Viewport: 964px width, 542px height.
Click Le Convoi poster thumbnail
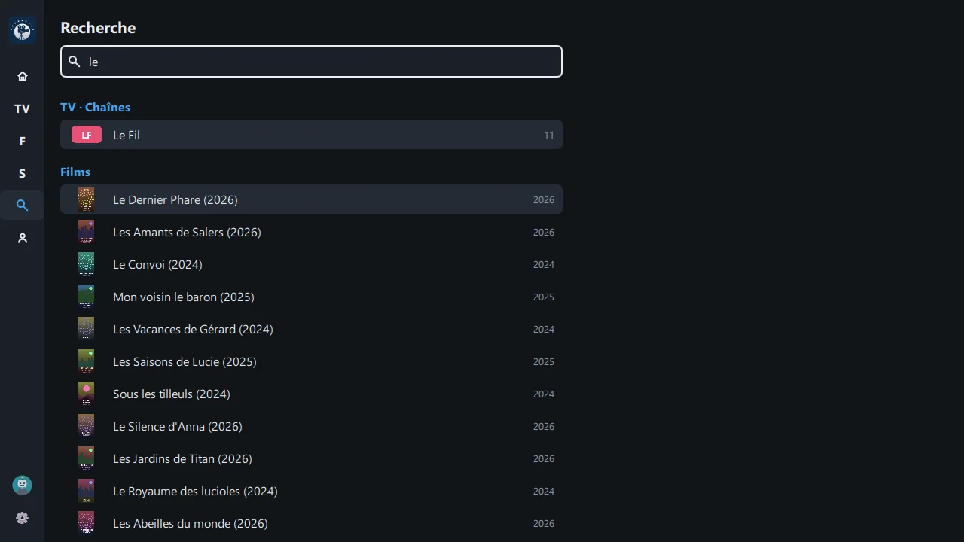(x=87, y=264)
